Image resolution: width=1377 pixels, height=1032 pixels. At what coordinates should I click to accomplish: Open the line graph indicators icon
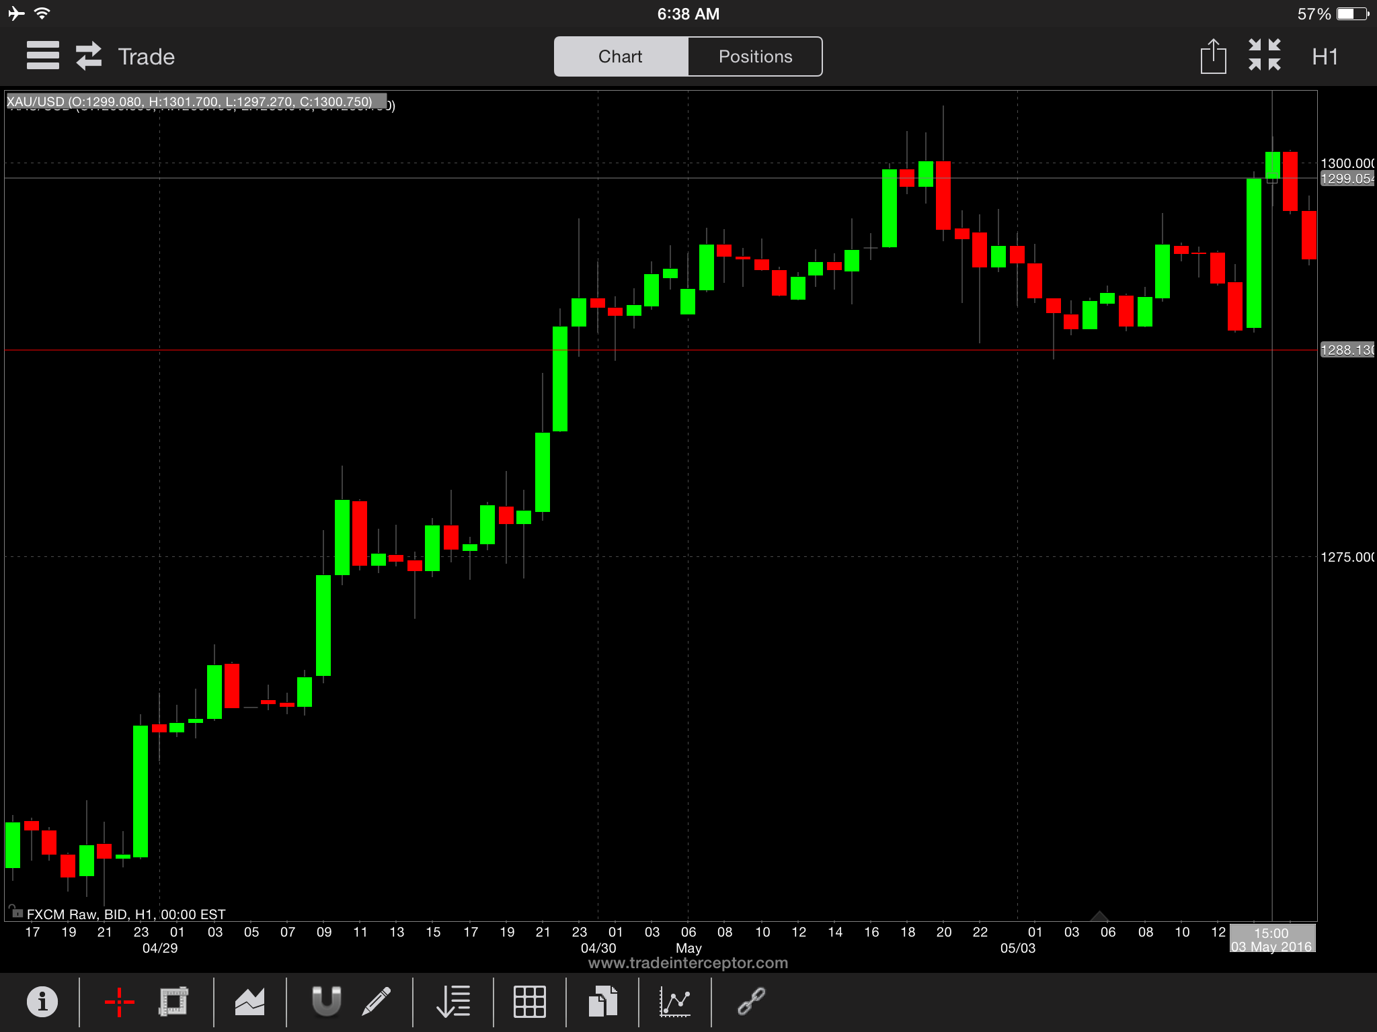click(x=675, y=1002)
